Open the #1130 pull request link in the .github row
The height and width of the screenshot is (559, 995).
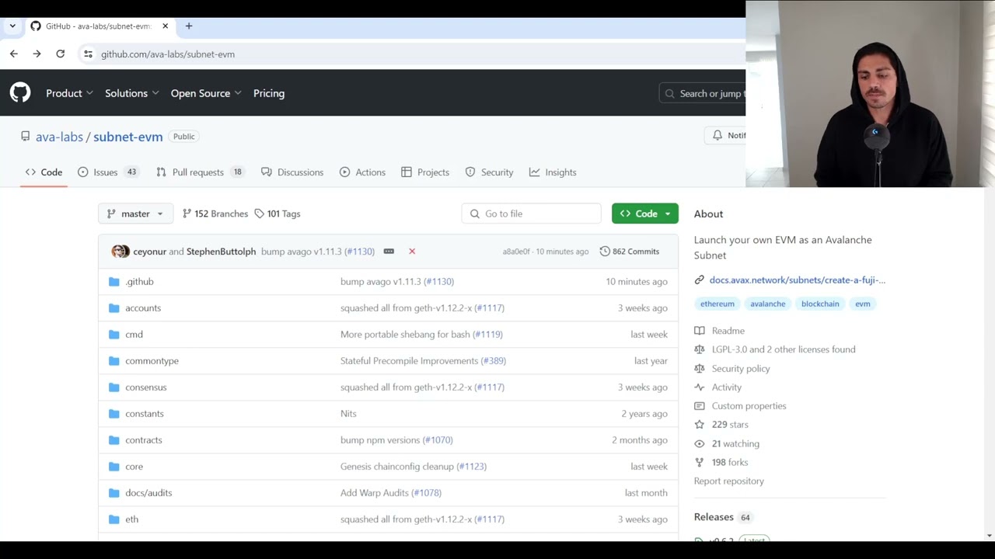[438, 282]
